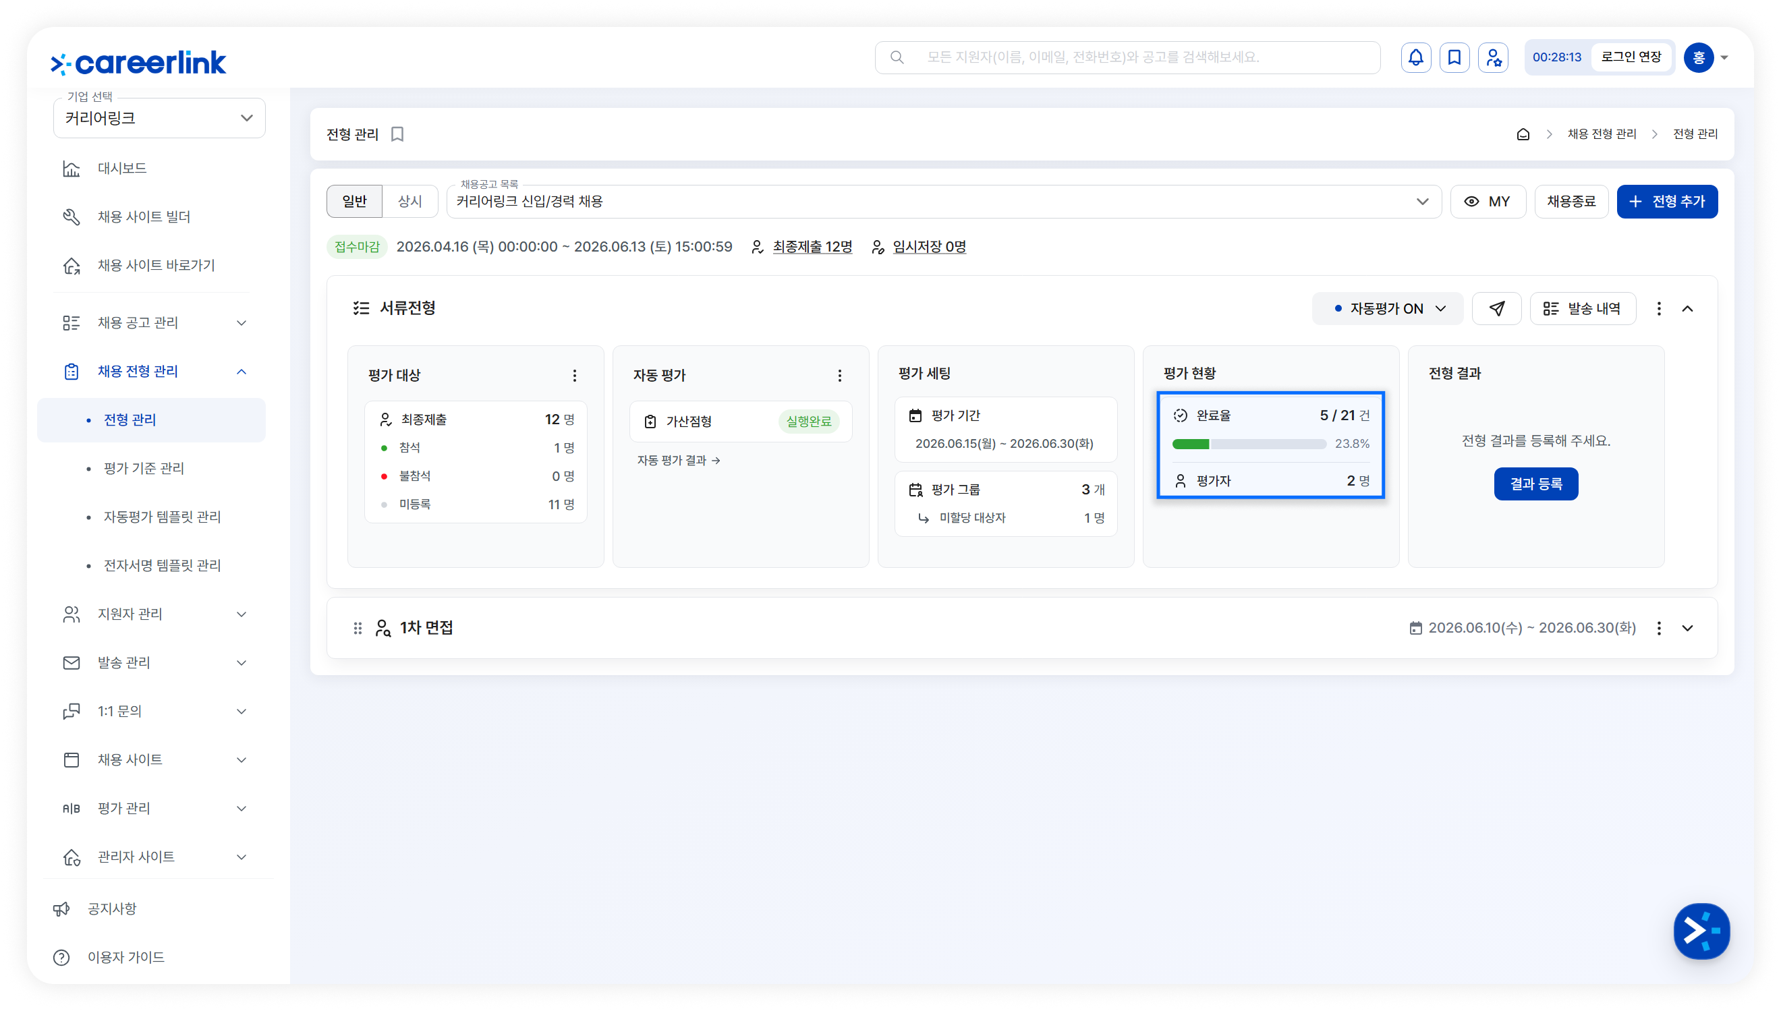This screenshot has width=1781, height=1011.
Task: Expand the 1차 면접 section
Action: pos(1687,629)
